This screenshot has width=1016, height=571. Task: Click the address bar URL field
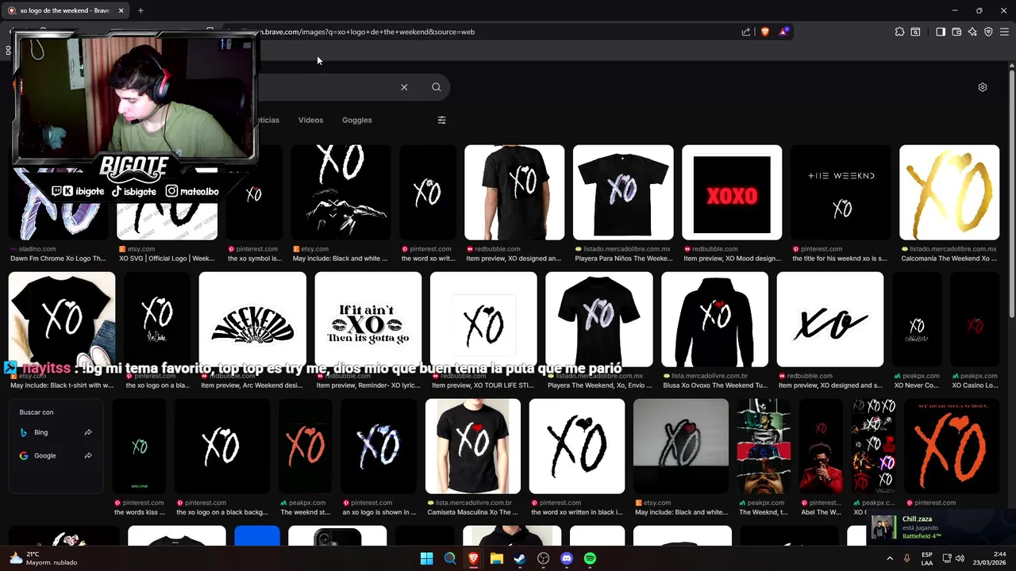pos(492,32)
